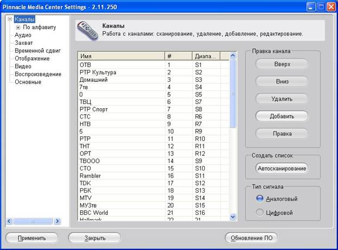Click the channel list vertical scrollbar thumb
Screen dimensions: 338x250
(x=233, y=94)
